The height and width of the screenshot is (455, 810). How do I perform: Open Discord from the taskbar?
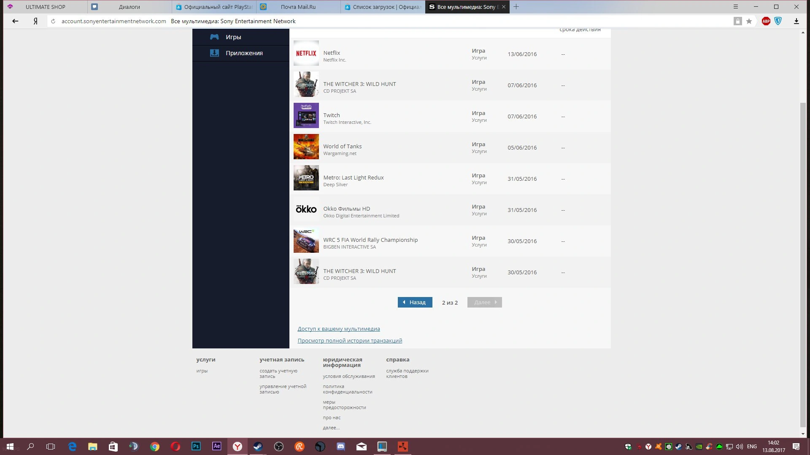(x=341, y=447)
